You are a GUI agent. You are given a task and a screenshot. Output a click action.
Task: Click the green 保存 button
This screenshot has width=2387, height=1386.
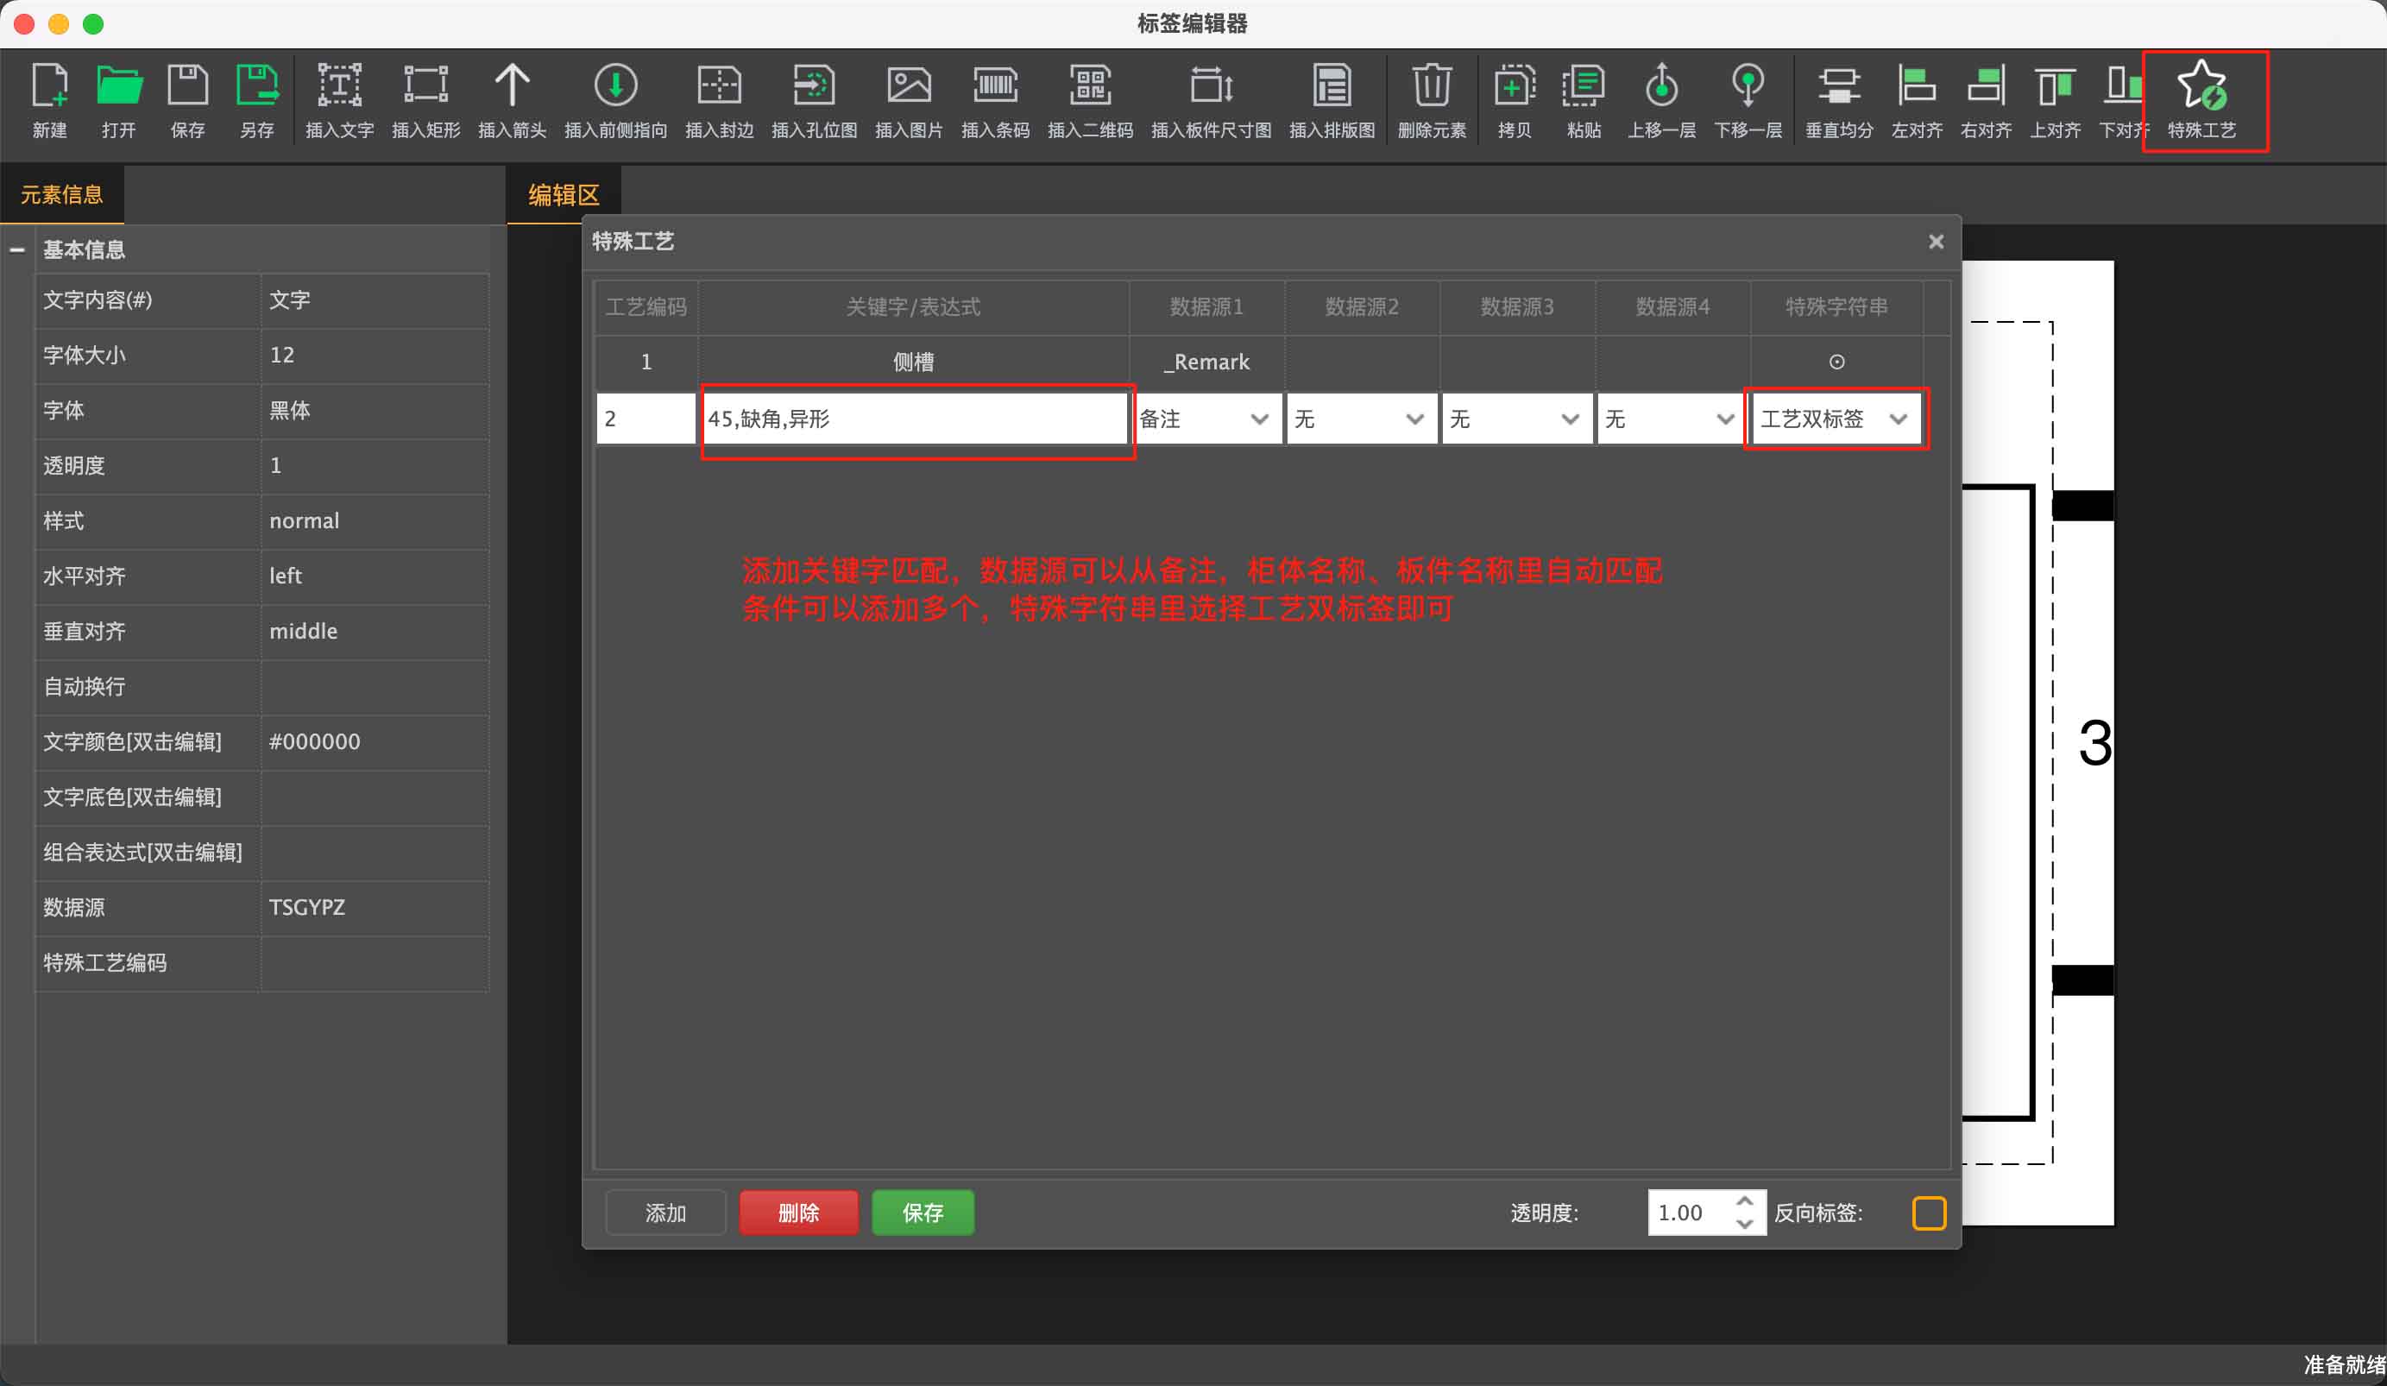click(922, 1213)
